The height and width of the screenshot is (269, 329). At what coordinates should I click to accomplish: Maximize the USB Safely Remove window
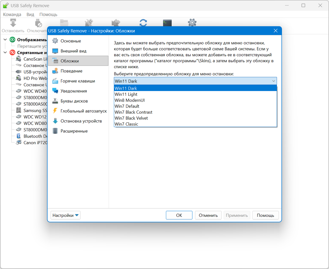tap(303, 6)
